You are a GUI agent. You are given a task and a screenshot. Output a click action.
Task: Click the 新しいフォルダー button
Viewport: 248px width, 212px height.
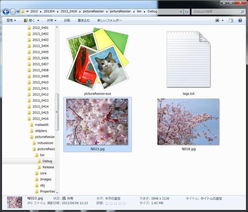[x=109, y=20]
